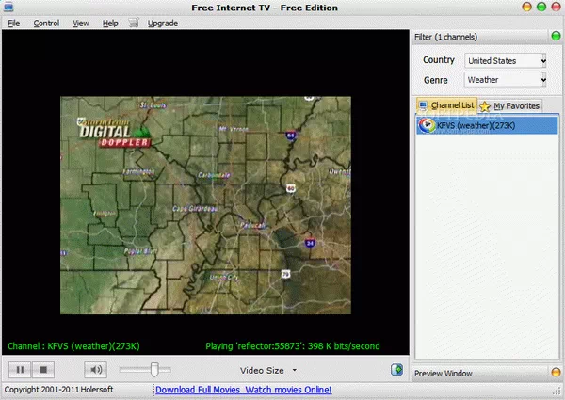Toggle the Preview Window orange button

pos(556,374)
